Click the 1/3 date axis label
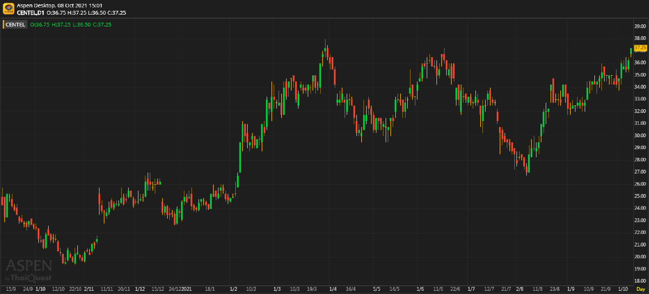The width and height of the screenshot is (649, 294). pyautogui.click(x=277, y=289)
